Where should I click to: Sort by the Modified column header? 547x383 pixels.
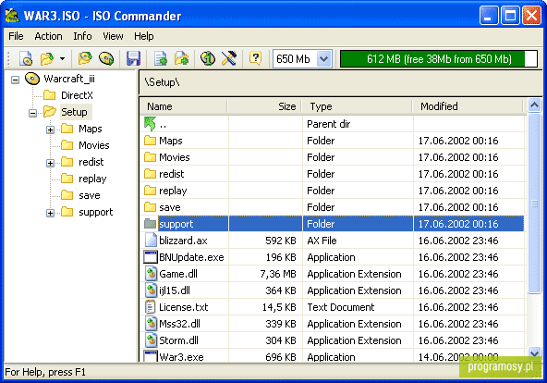[468, 106]
